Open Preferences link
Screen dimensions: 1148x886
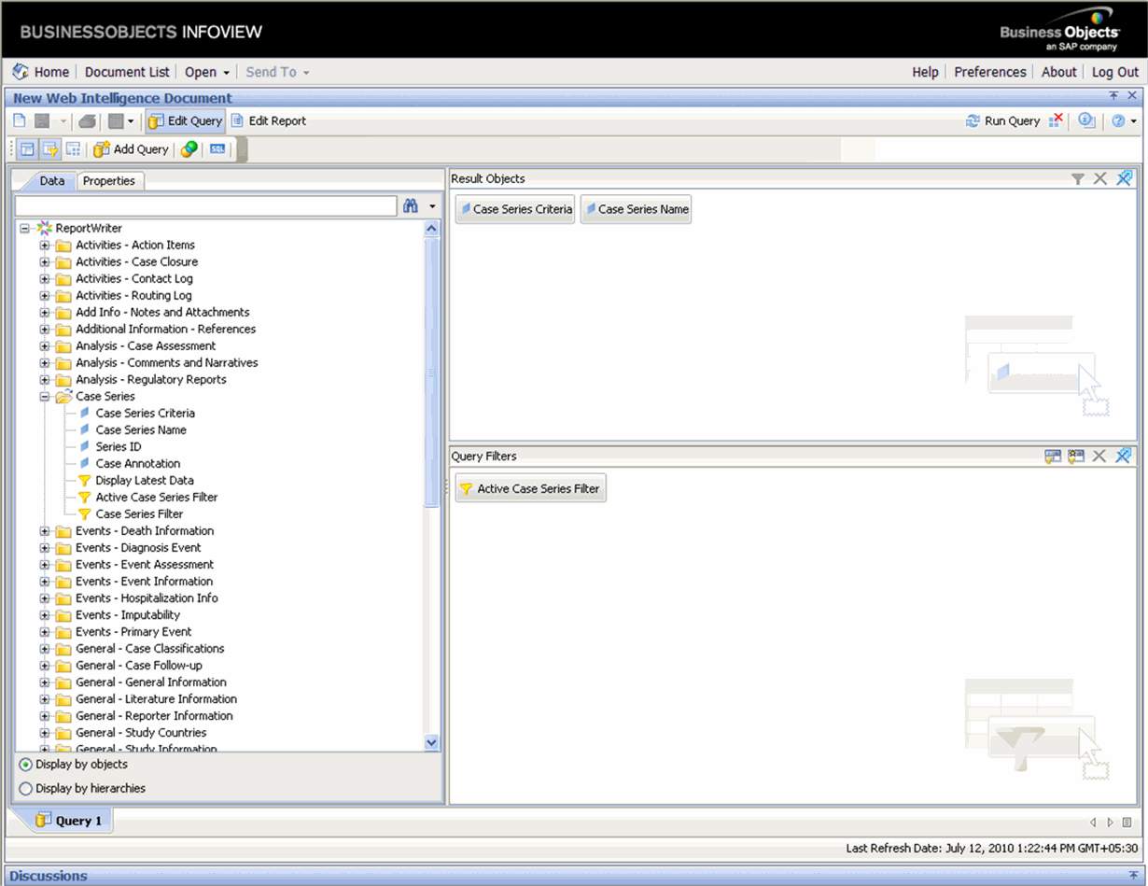989,72
